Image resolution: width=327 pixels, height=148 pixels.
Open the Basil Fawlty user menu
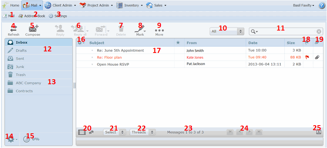[x=303, y=5]
